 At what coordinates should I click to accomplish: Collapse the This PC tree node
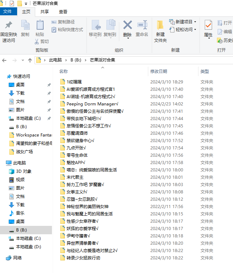click(x=3, y=163)
